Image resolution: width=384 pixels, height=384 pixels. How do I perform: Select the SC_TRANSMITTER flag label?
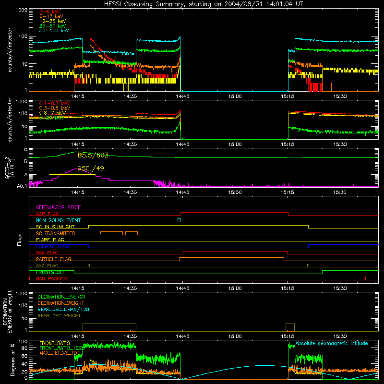pyautogui.click(x=56, y=233)
